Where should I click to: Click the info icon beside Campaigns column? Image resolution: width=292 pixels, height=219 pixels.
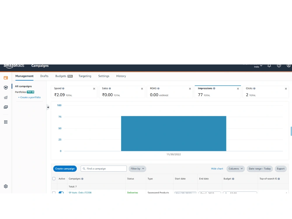click(x=82, y=179)
